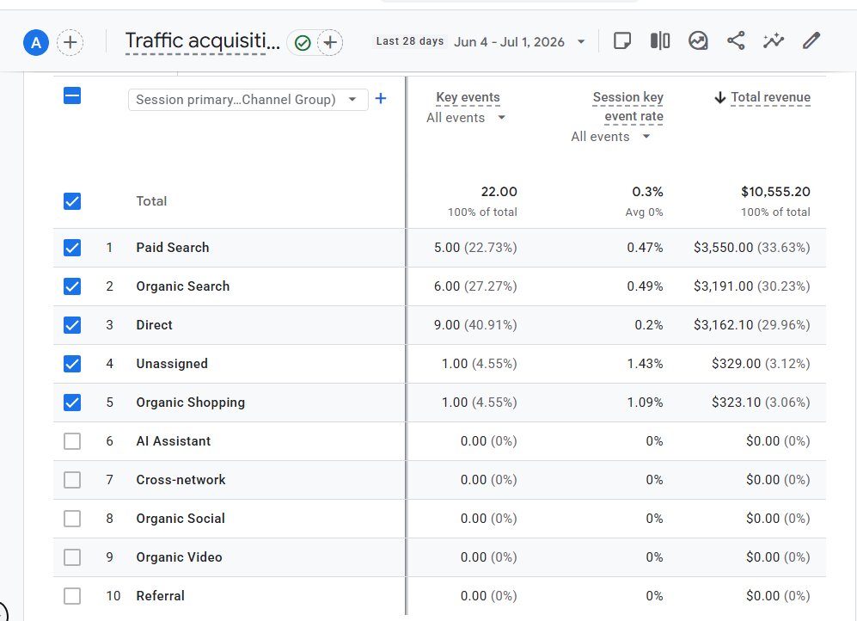
Task: Add secondary dimension with blue plus
Action: click(x=381, y=98)
